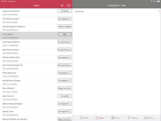The width and height of the screenshot is (161, 121).
Task: Open the Peter Billitteri case
Action: click(x=36, y=90)
